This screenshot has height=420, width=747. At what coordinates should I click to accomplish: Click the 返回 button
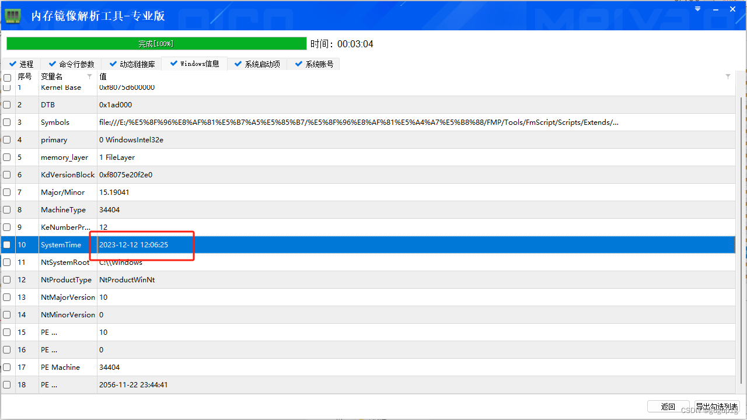(668, 407)
